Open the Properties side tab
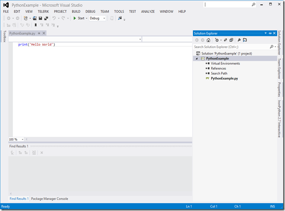Image resolution: width=285 pixels, height=211 pixels. 279,90
